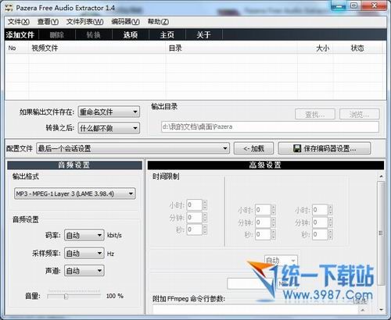Click the <- 加载 button
Viewport: 391px width, 320px height.
253,148
